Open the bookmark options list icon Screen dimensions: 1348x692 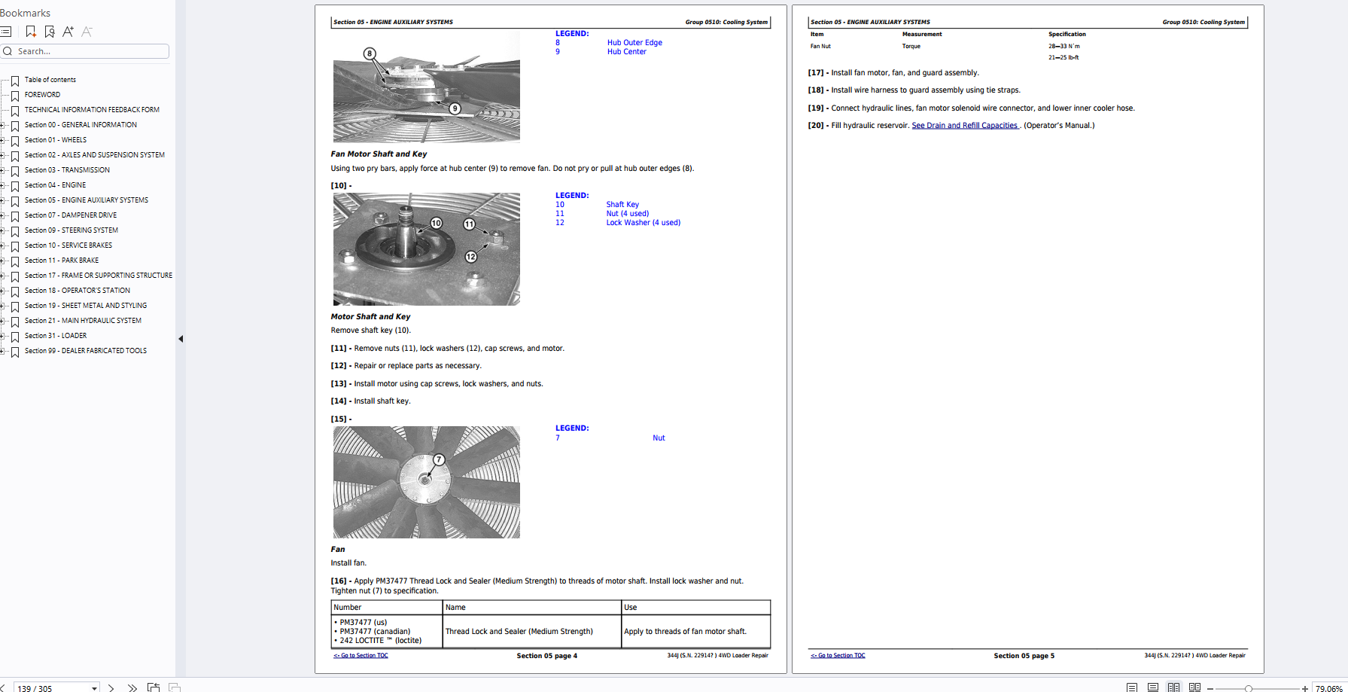click(6, 32)
